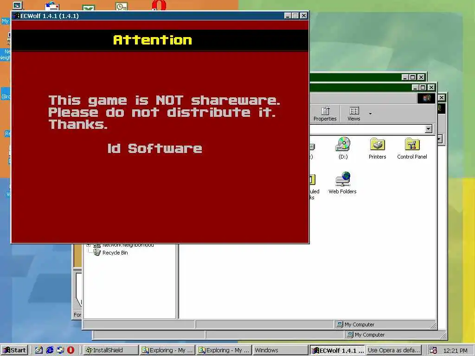Screen dimensions: 475x356
Task: Launch Outlook Express from Quick Launch
Action: coord(60,350)
